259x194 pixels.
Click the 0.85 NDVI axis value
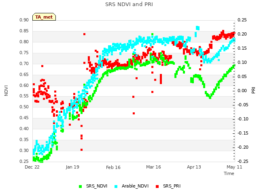pos(24,31)
